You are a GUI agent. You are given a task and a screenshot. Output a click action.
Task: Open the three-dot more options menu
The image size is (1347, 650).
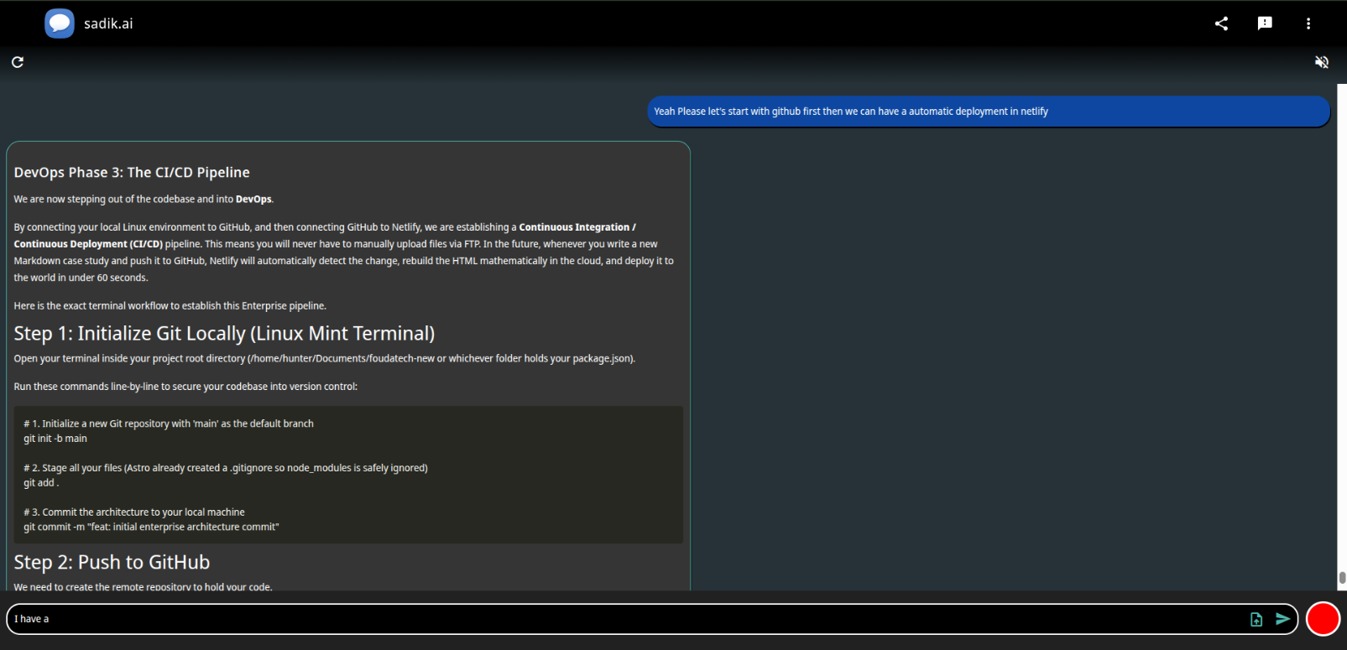point(1308,23)
